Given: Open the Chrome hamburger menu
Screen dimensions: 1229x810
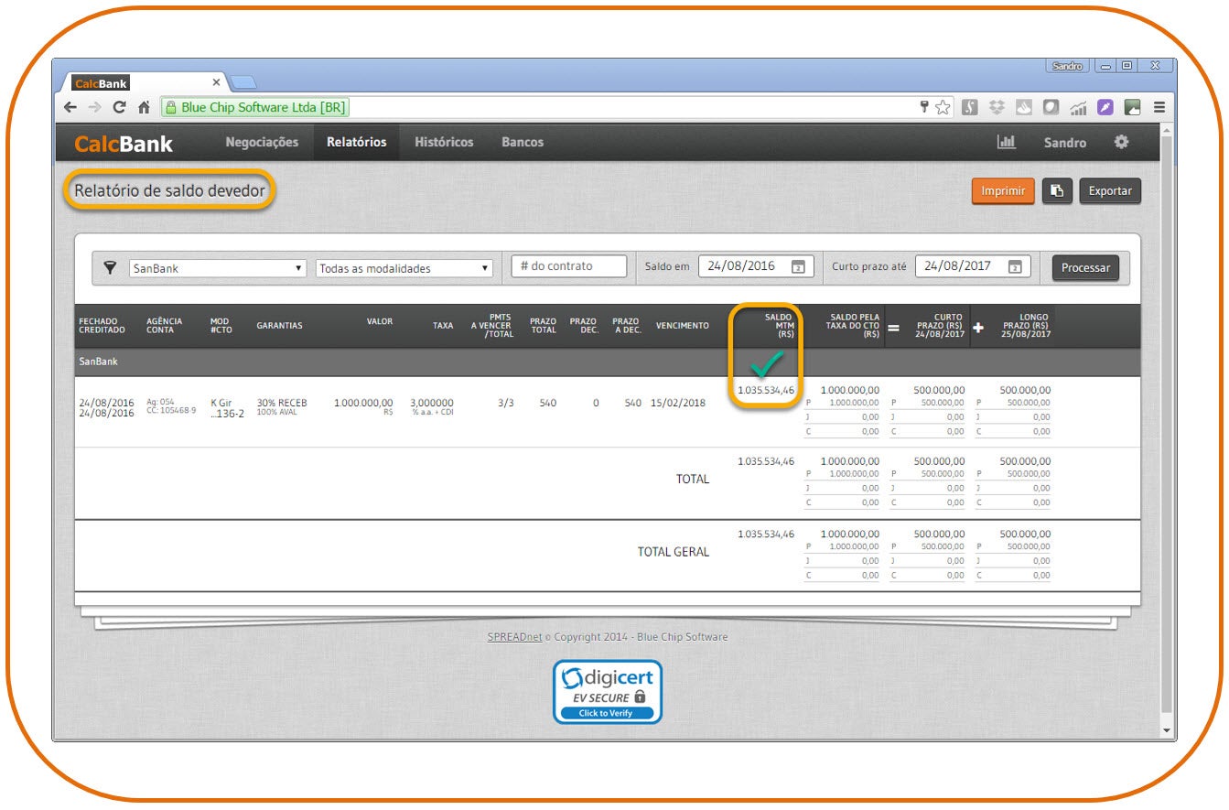Looking at the screenshot, I should tap(1159, 107).
